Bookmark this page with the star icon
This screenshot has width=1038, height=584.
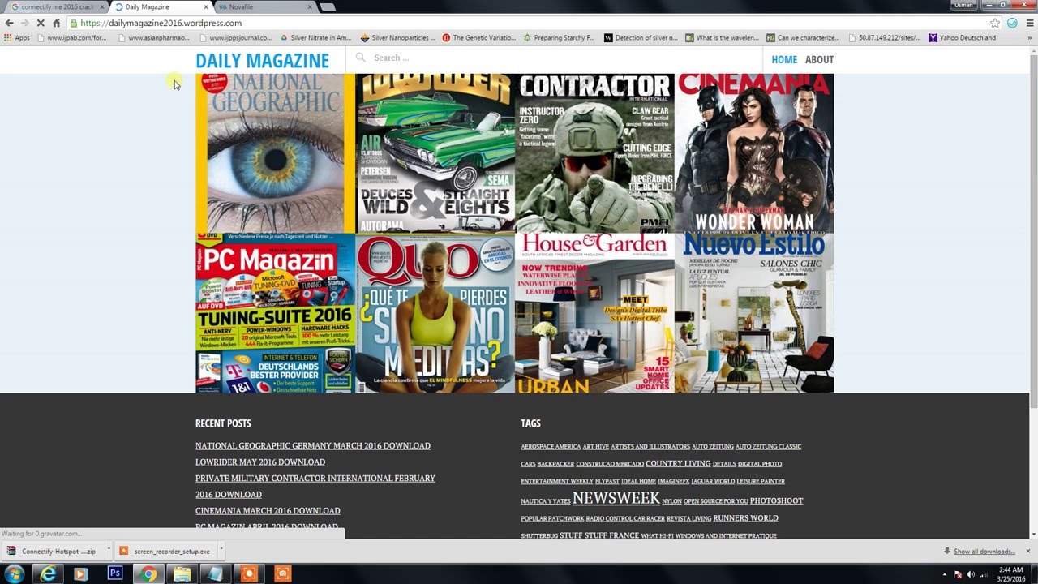pyautogui.click(x=995, y=23)
